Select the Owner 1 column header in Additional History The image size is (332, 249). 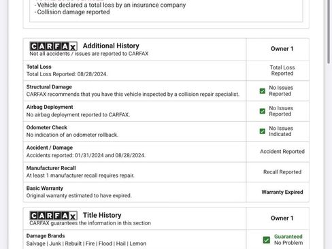(282, 49)
